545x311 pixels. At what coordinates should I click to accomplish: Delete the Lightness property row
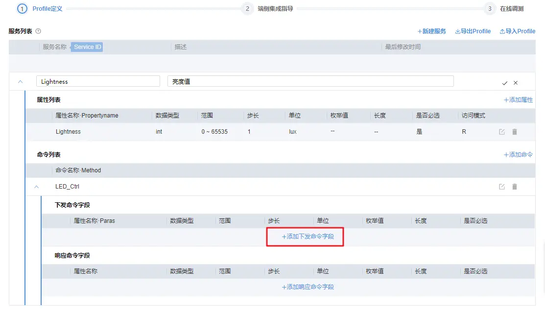[x=515, y=132]
